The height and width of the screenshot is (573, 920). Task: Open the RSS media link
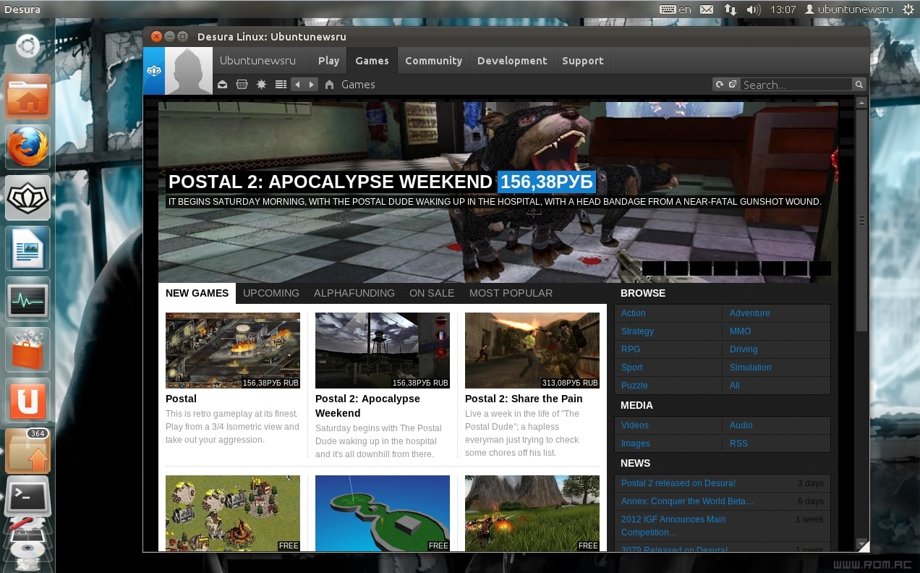tap(738, 443)
